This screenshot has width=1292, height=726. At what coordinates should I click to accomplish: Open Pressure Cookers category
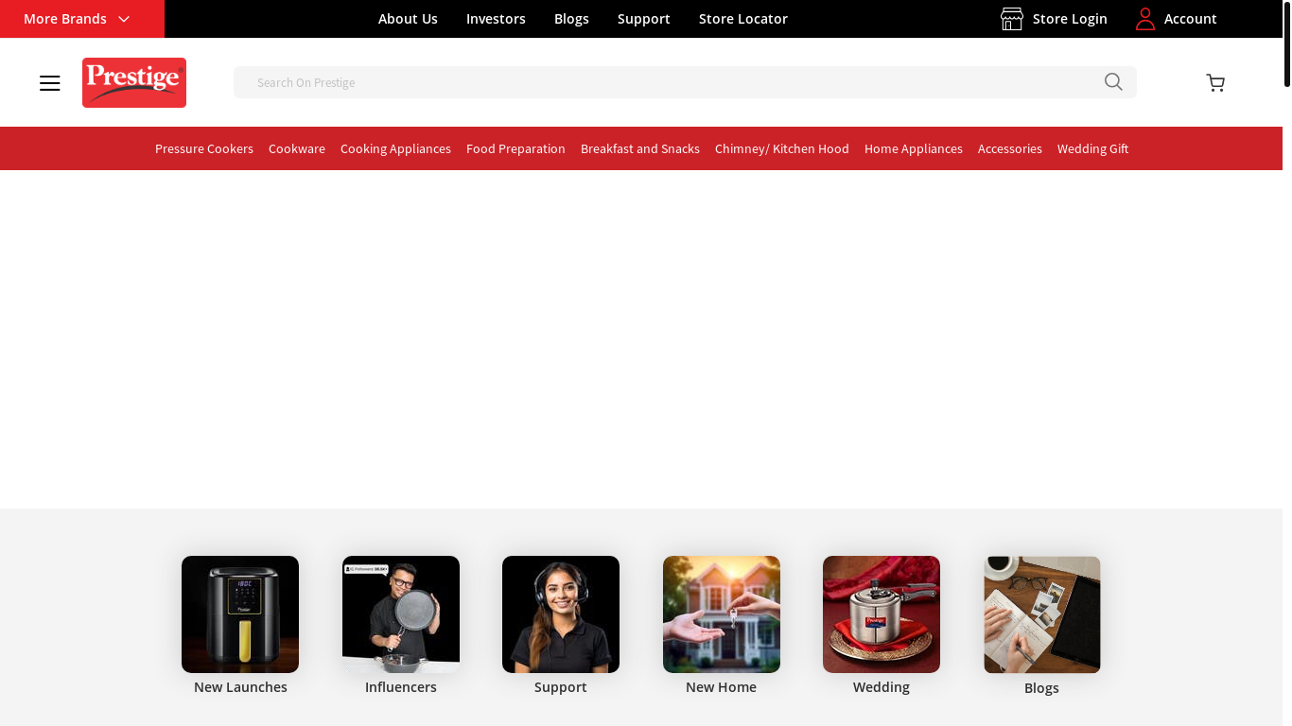point(204,148)
